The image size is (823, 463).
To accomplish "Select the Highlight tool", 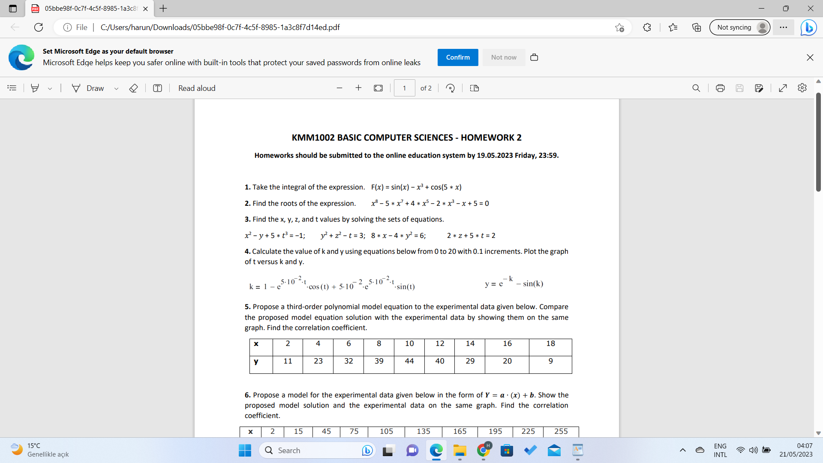I will coord(34,88).
